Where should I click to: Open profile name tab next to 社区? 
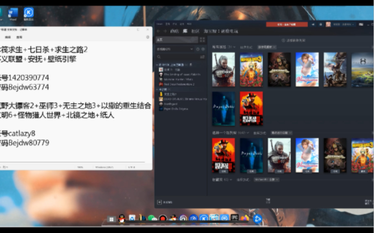pyautogui.click(x=221, y=31)
